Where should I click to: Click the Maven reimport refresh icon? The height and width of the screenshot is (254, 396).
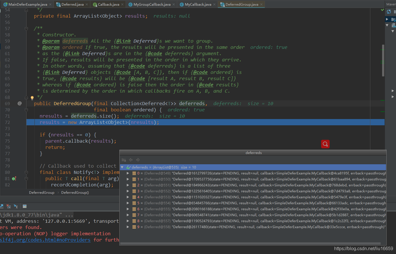click(x=389, y=12)
